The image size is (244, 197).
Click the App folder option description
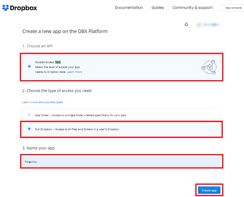point(81,115)
